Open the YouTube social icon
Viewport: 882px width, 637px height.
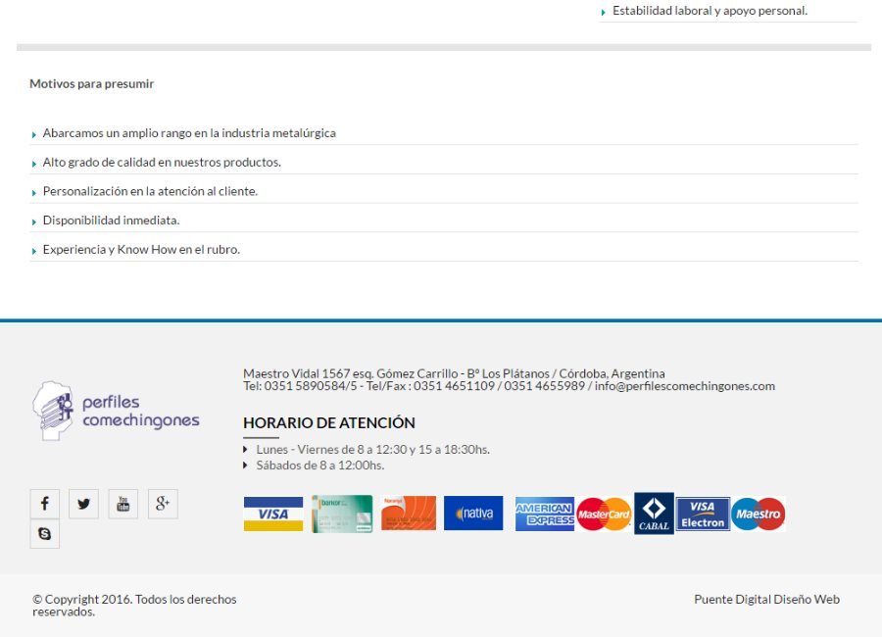[123, 504]
